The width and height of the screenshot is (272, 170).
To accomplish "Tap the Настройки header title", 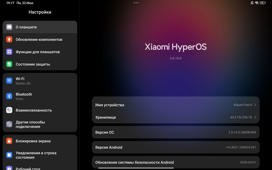I will (40, 12).
